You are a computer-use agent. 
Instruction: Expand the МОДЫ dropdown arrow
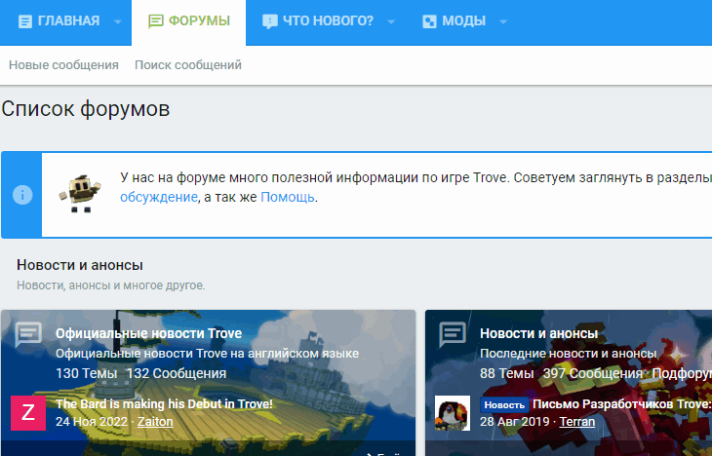point(503,21)
